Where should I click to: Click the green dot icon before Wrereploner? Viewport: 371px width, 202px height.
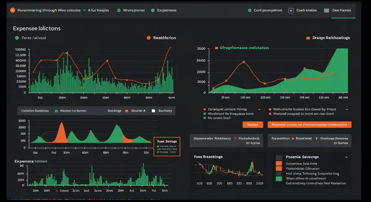point(119,11)
